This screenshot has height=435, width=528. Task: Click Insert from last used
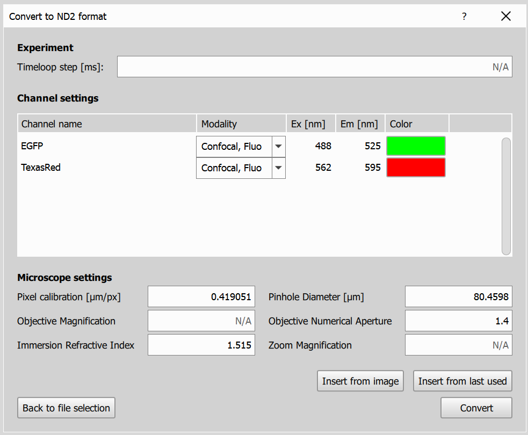point(462,381)
